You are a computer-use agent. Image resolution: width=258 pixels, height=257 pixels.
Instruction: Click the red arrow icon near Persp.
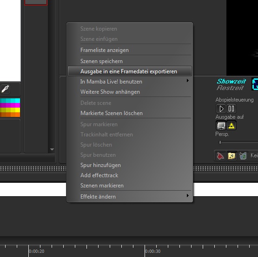(220, 156)
